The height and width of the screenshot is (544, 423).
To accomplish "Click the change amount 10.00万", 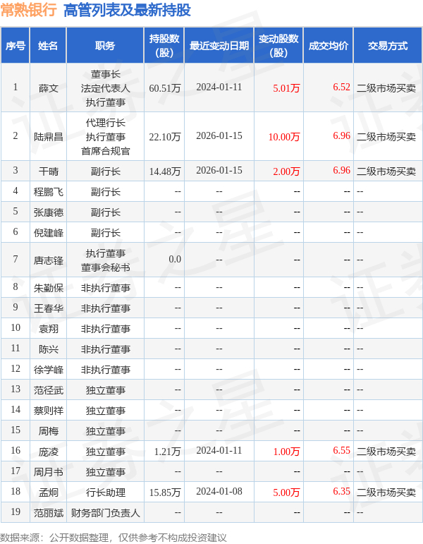I will [284, 137].
